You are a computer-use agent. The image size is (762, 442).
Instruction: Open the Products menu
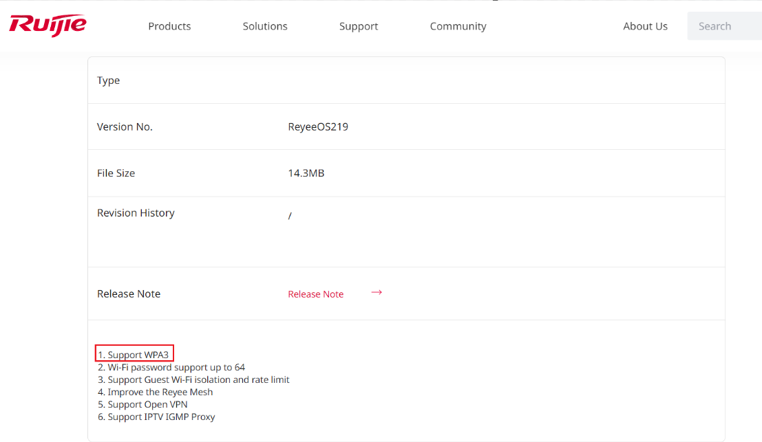169,26
